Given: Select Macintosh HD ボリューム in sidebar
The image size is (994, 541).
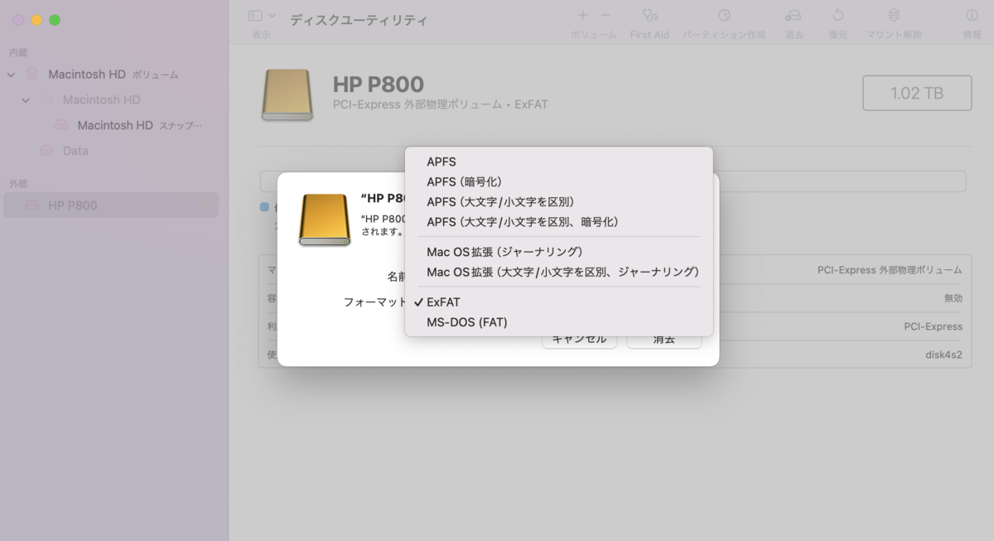Looking at the screenshot, I should [111, 75].
